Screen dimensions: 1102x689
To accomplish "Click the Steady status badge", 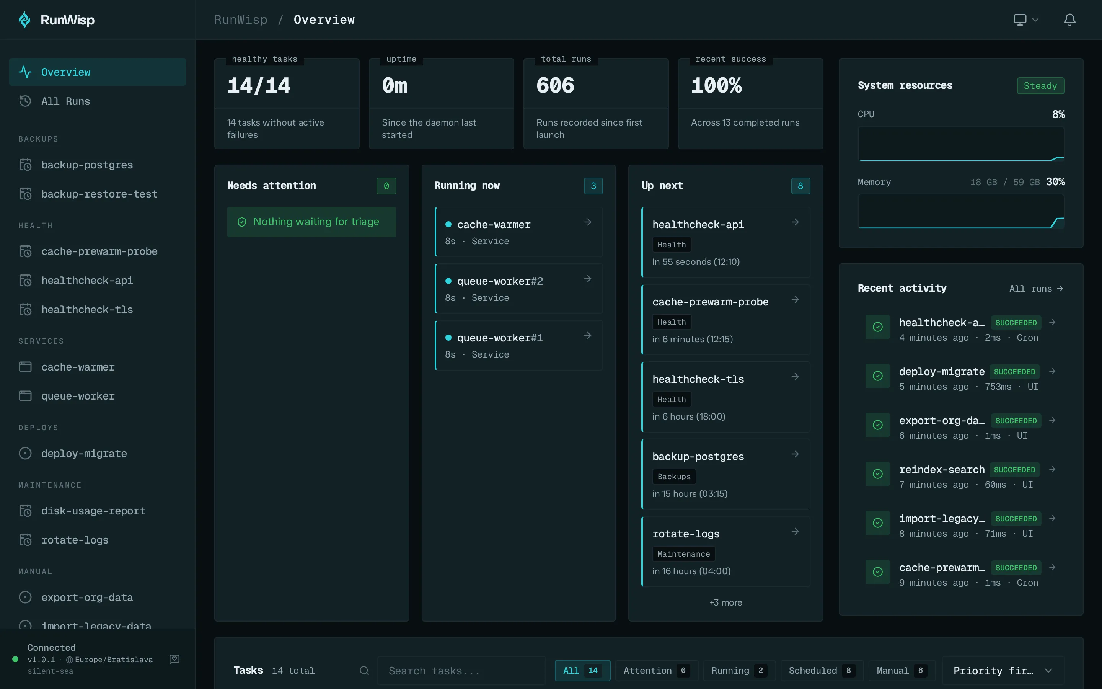I will coord(1040,86).
